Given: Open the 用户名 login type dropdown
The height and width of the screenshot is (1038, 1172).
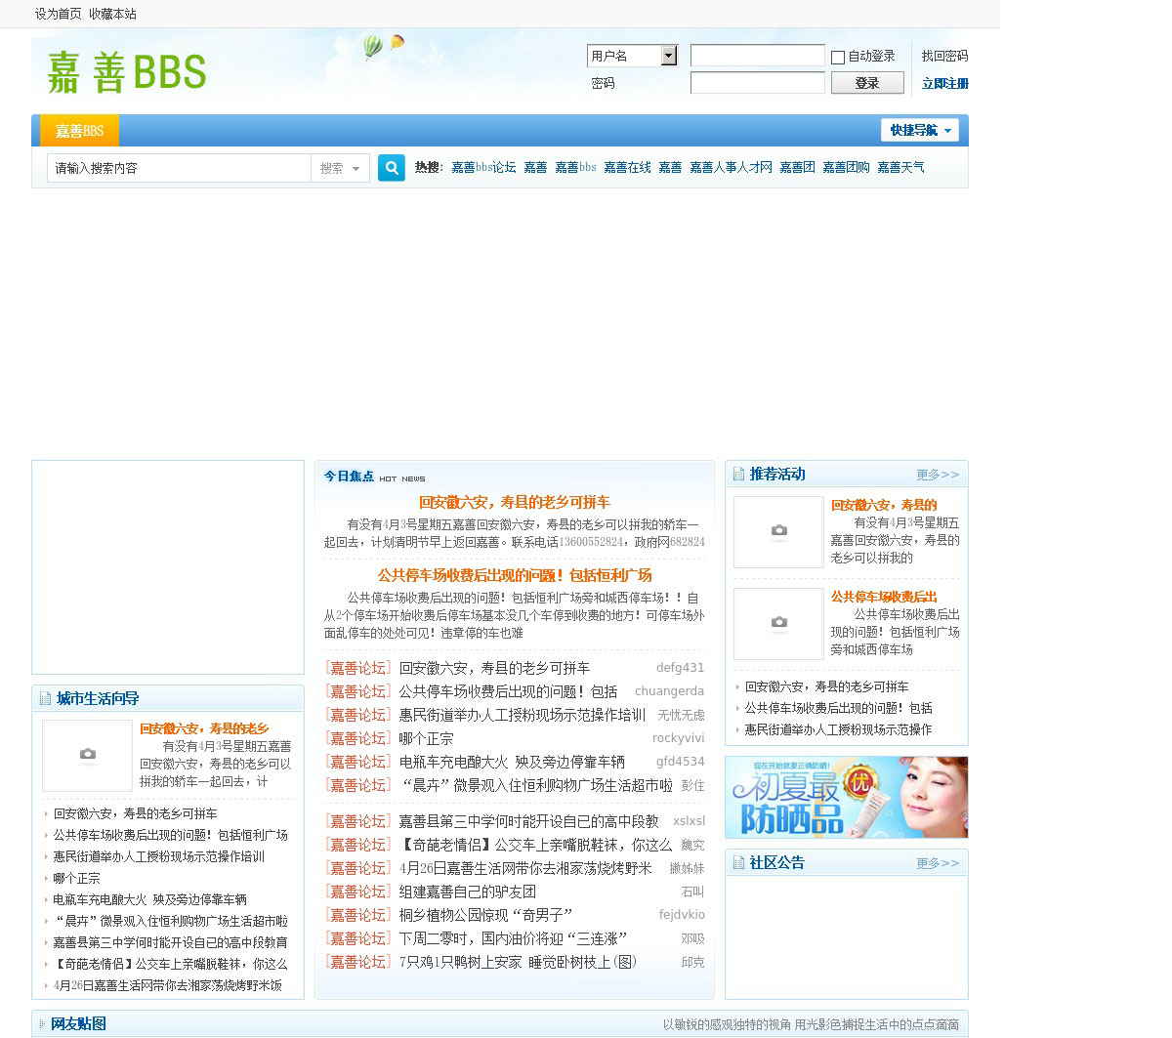Looking at the screenshot, I should 632,56.
